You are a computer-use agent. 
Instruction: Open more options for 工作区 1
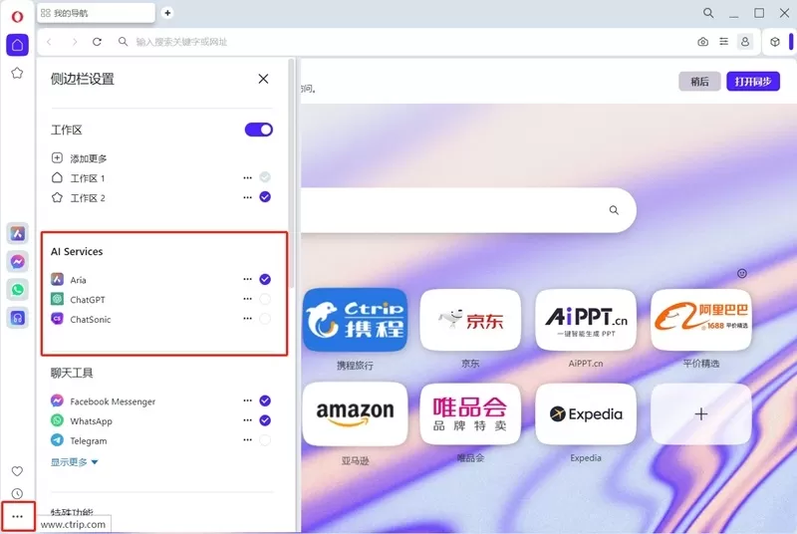(x=247, y=177)
